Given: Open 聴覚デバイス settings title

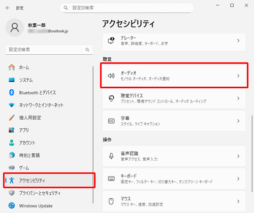Looking at the screenshot, I should click(x=132, y=96).
